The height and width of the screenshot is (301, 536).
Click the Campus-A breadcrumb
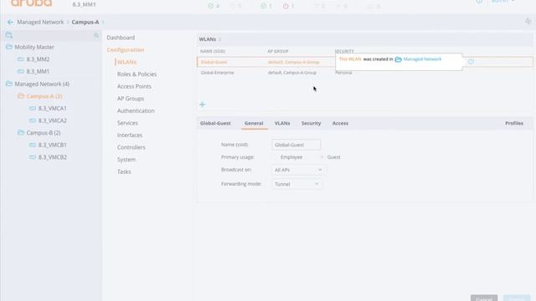tap(85, 23)
